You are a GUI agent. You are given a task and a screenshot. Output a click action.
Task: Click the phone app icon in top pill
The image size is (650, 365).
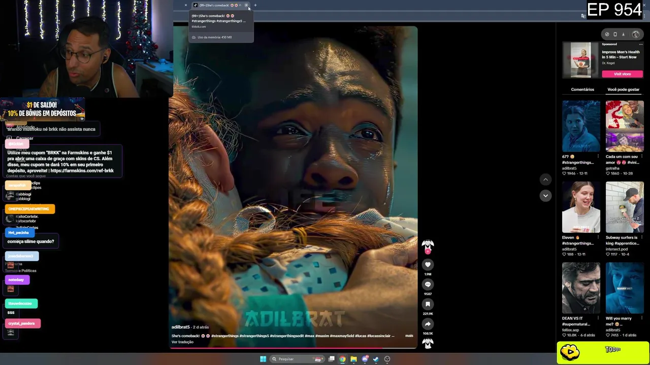[615, 34]
